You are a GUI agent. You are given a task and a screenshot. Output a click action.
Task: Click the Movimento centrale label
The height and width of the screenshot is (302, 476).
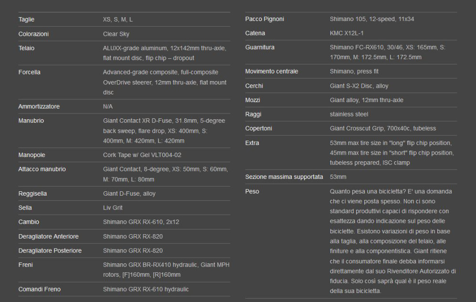point(271,72)
